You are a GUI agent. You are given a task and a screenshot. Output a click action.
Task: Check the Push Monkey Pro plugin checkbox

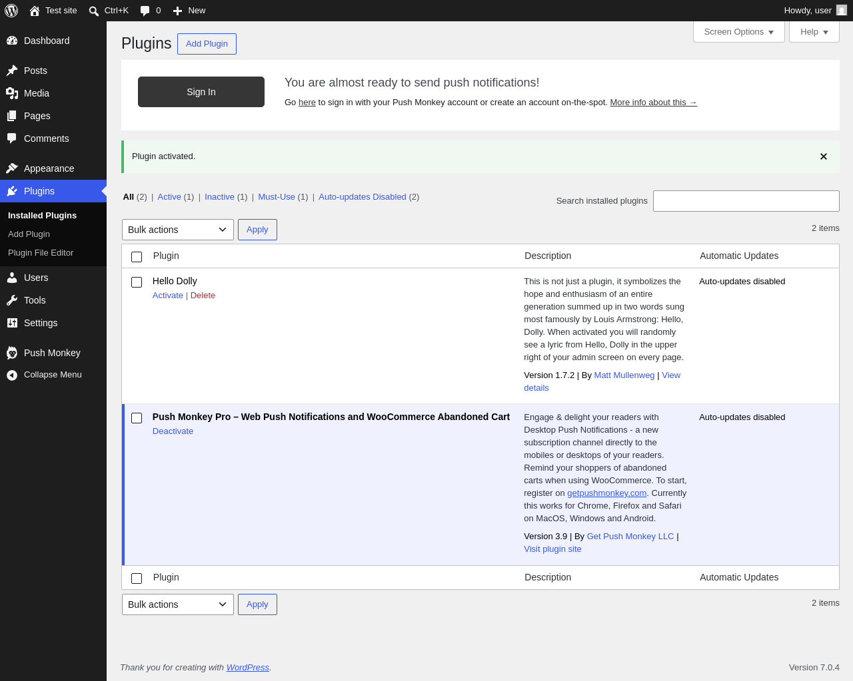pyautogui.click(x=137, y=418)
